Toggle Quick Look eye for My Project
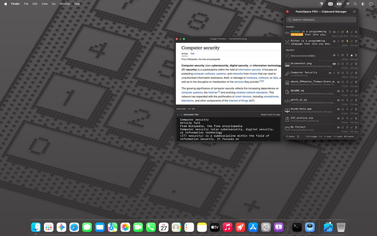Image resolution: width=377 pixels, height=236 pixels. click(338, 127)
